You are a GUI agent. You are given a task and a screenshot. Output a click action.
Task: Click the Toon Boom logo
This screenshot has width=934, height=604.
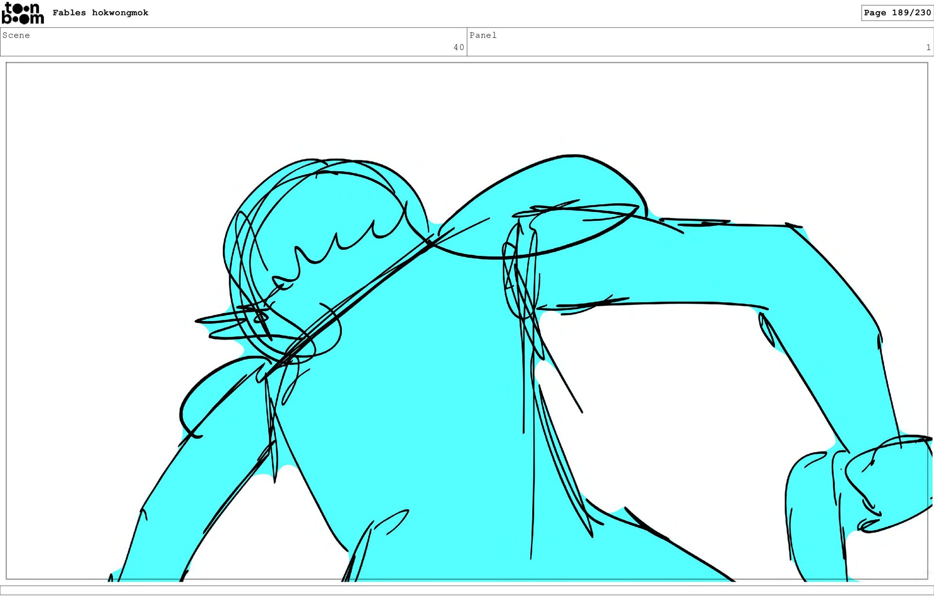22,13
